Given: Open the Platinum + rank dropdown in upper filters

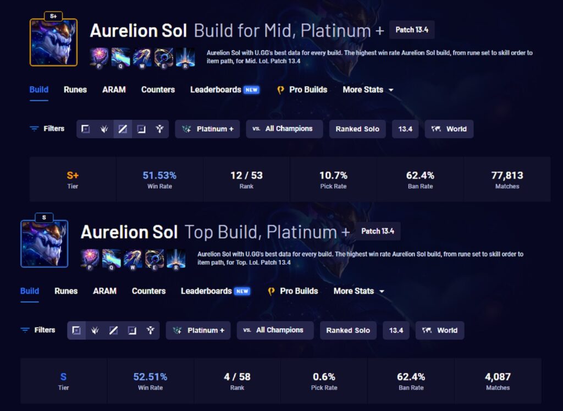Looking at the screenshot, I should coord(207,129).
